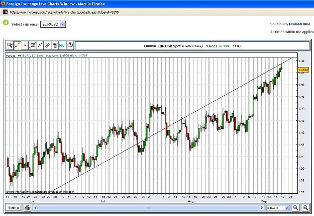Follow the ProRealTime link

[299, 24]
